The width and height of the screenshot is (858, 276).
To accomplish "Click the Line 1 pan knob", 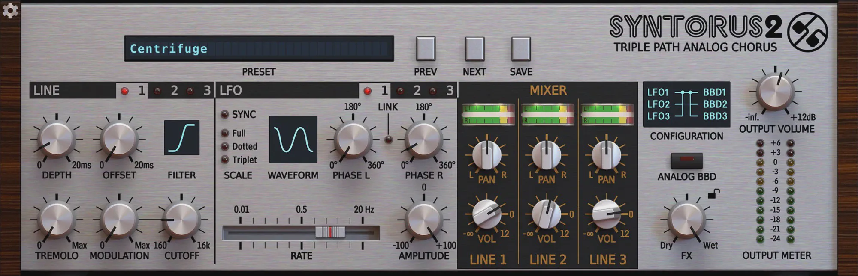I will pyautogui.click(x=486, y=155).
